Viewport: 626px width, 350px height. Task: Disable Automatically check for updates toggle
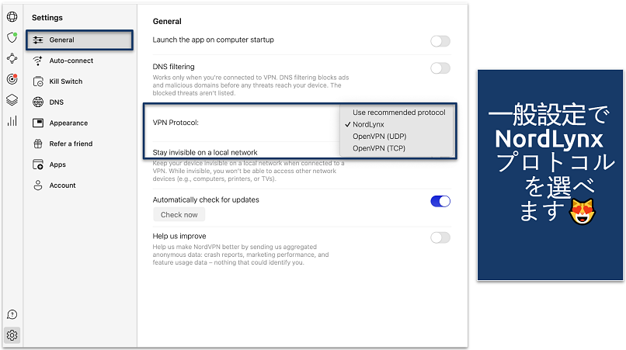point(440,201)
